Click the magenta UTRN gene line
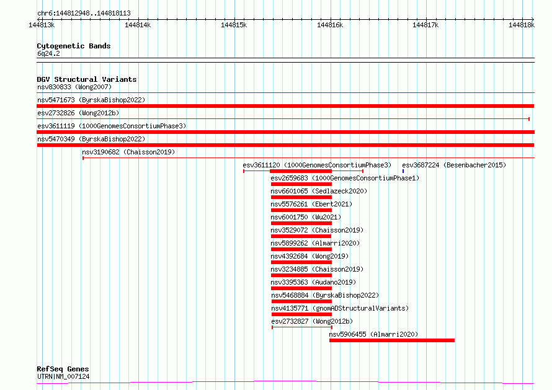This screenshot has width=552, height=390. pyautogui.click(x=285, y=383)
